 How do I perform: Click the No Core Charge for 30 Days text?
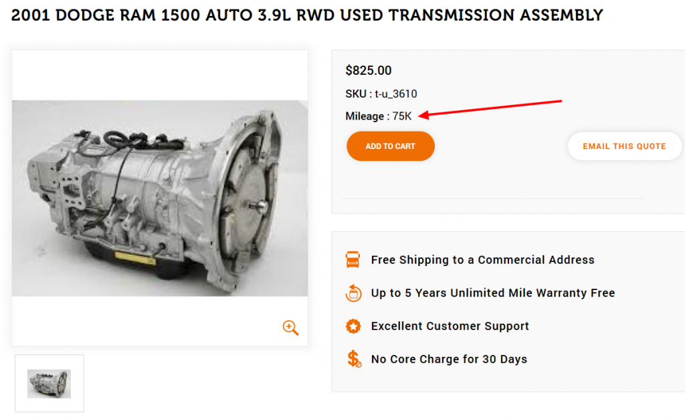coord(447,359)
